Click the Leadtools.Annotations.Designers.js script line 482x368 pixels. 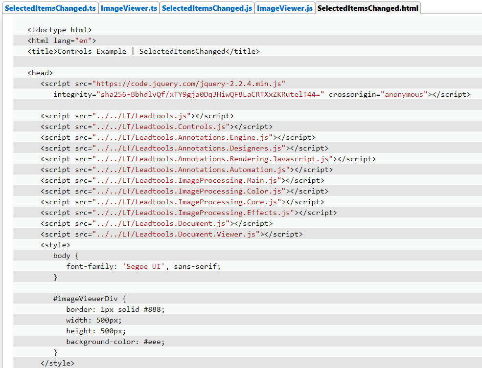tap(184, 148)
